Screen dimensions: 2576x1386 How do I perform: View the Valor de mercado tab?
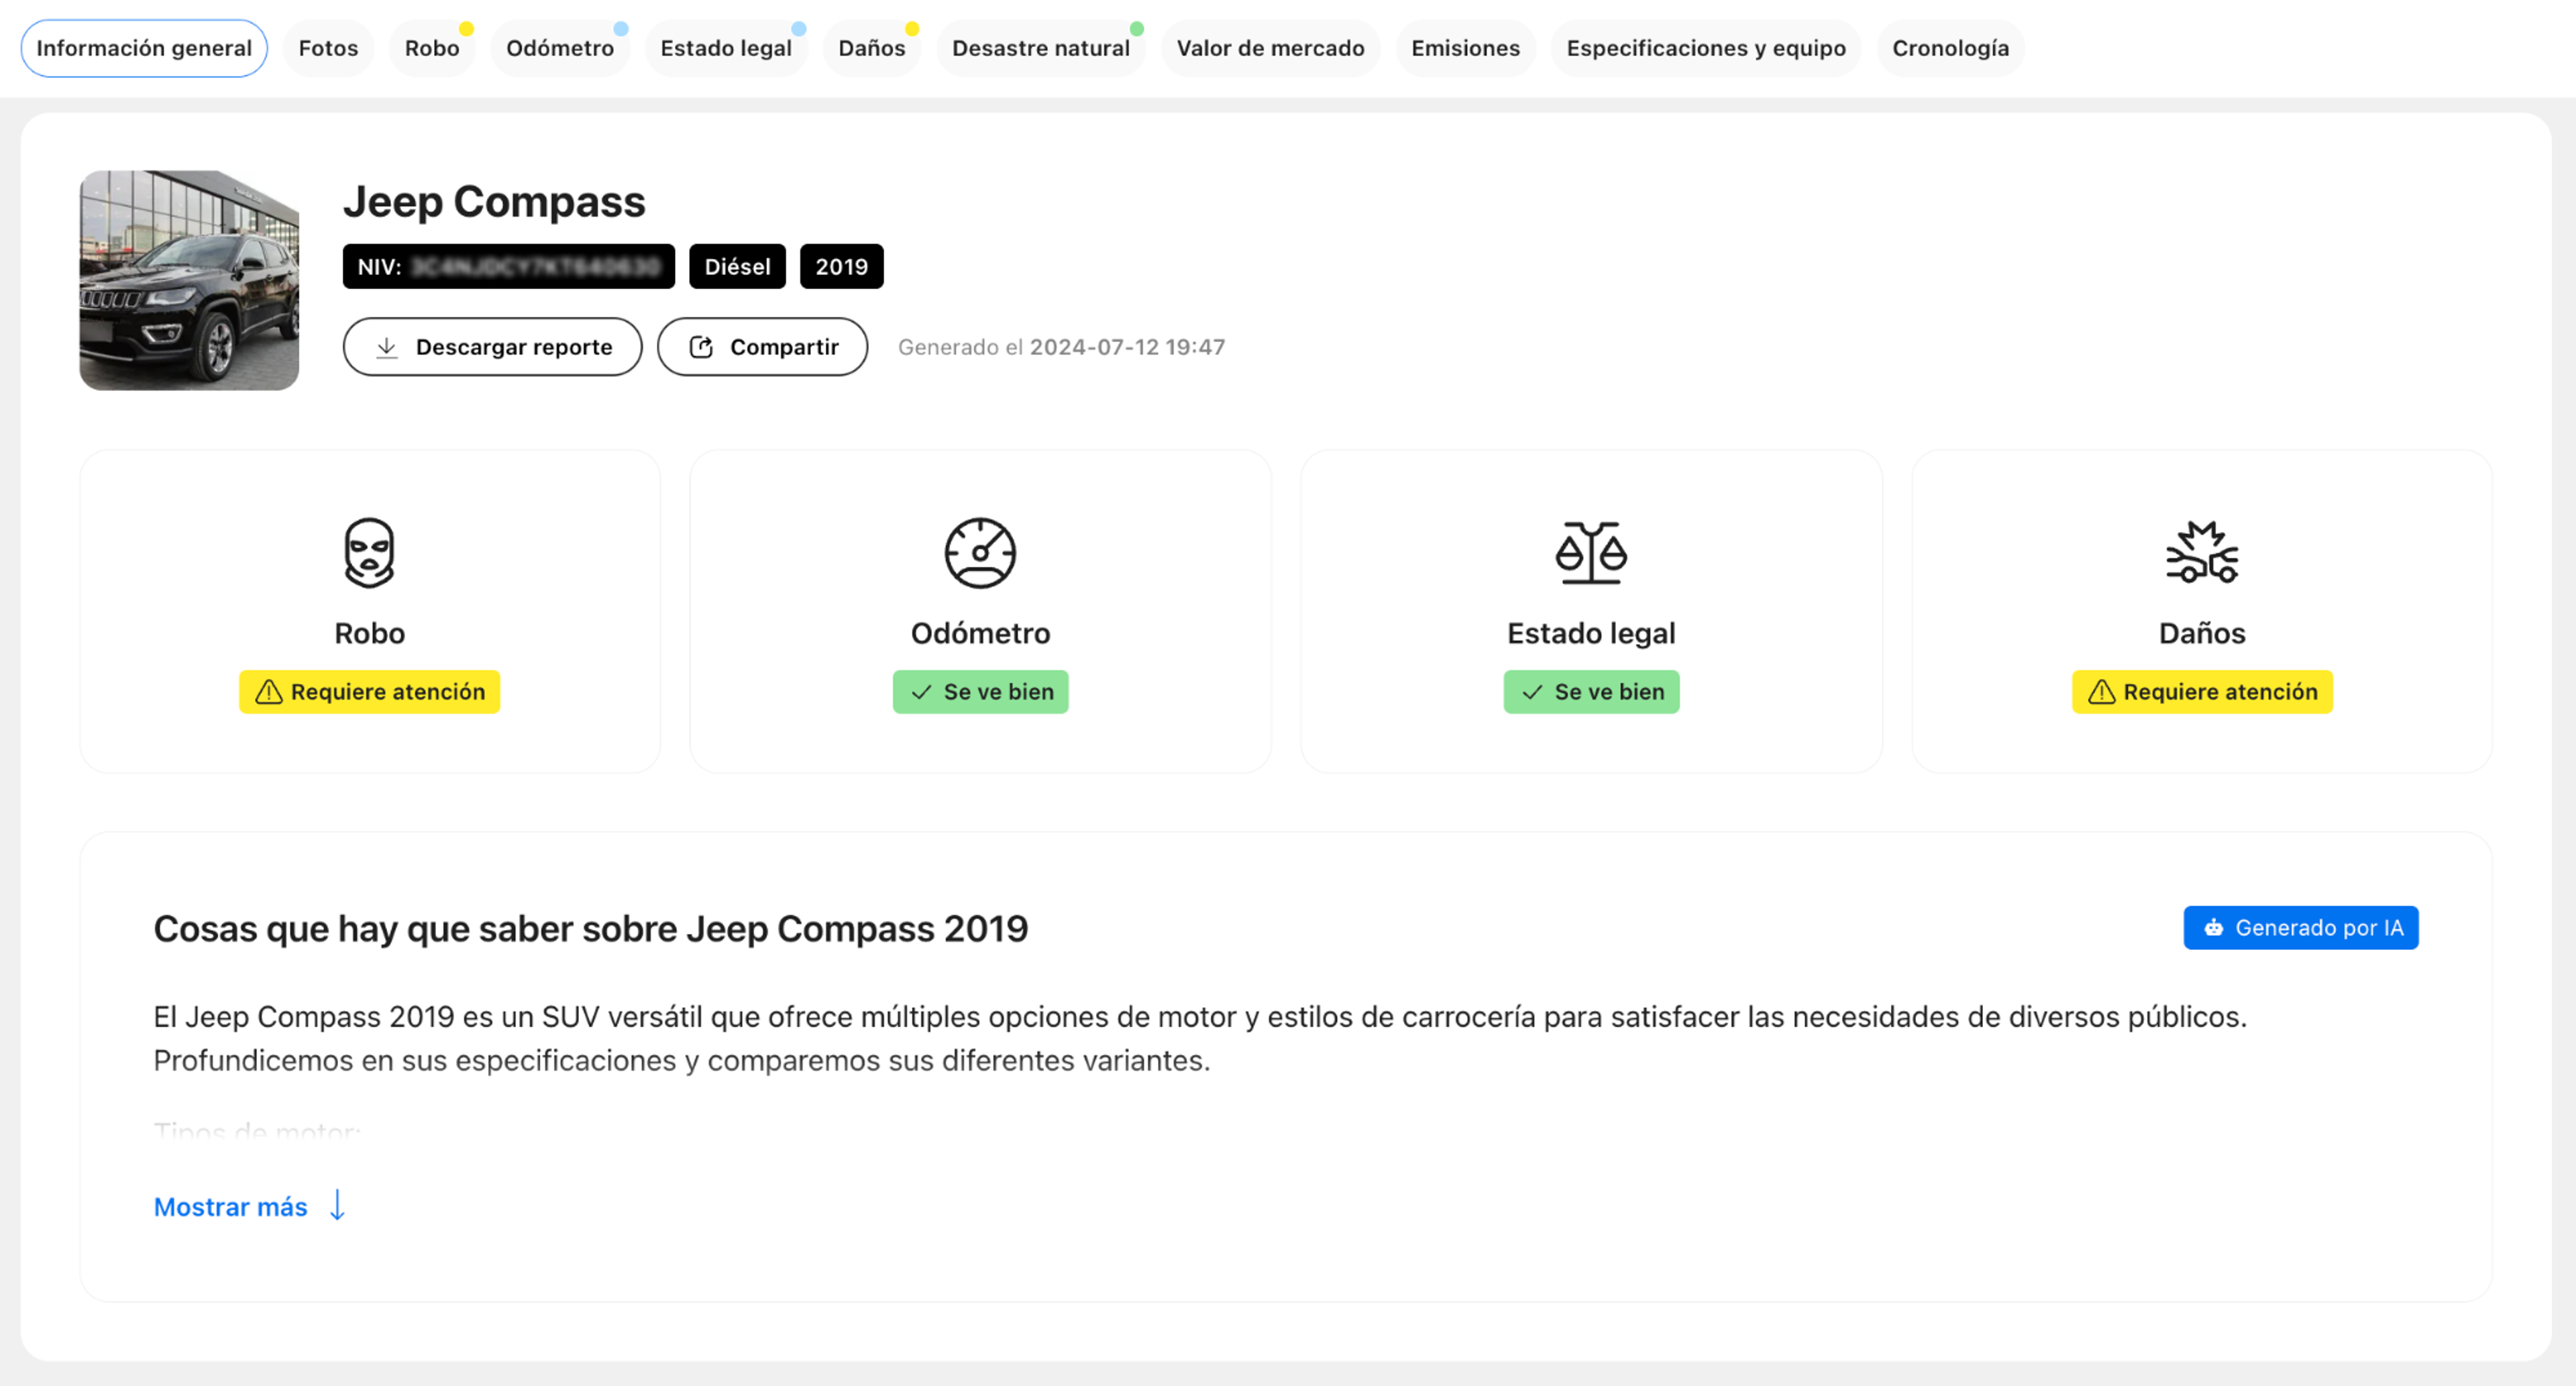[x=1271, y=48]
